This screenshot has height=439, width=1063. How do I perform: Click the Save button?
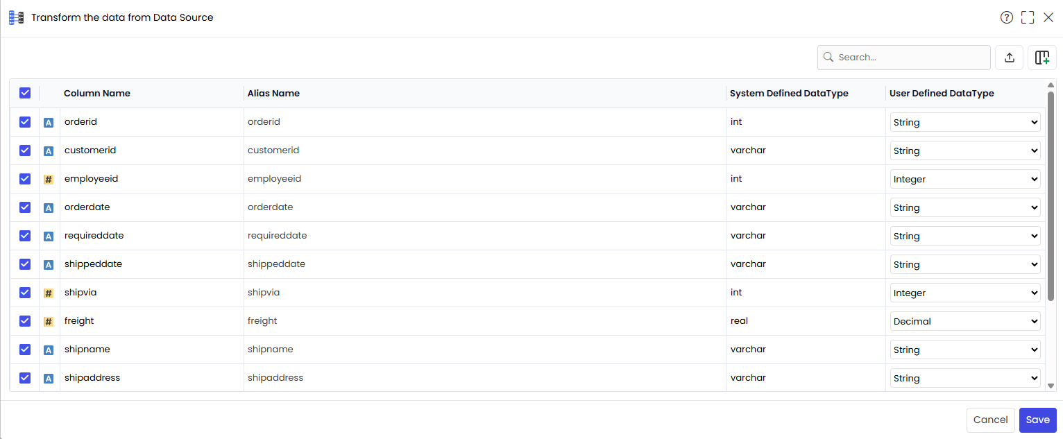tap(1038, 420)
